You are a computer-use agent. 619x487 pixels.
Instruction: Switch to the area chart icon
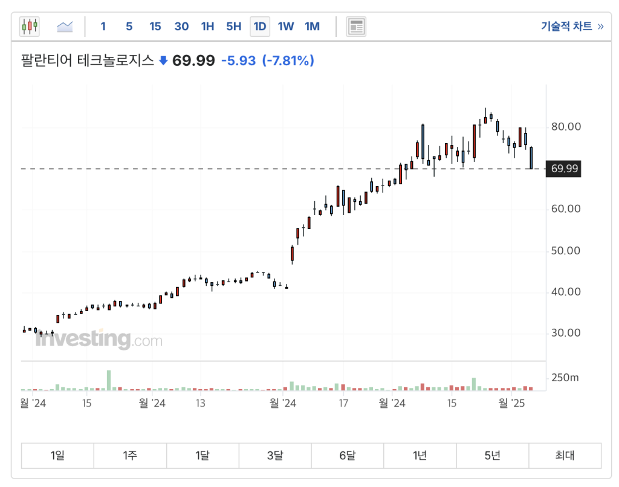tap(65, 26)
